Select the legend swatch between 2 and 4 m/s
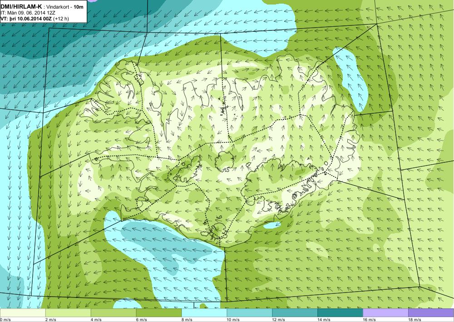 click(x=68, y=313)
